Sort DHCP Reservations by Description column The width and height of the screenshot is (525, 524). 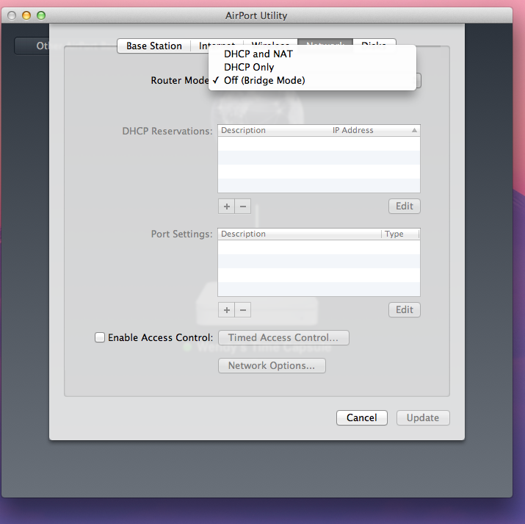274,130
